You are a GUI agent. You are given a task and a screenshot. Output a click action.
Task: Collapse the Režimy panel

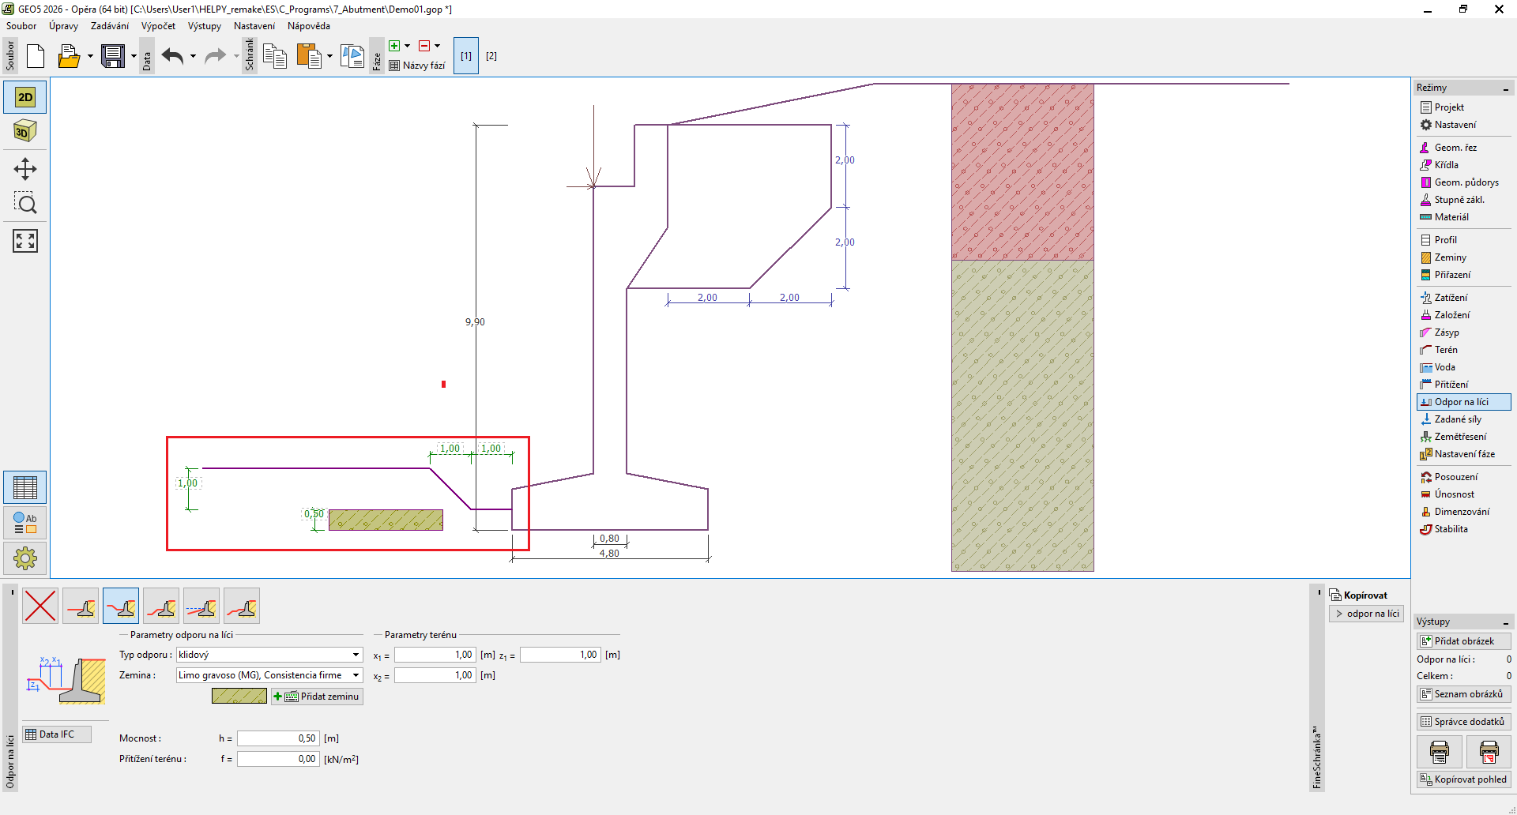tap(1506, 88)
